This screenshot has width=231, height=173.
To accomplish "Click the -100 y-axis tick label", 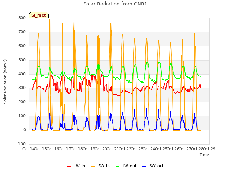I will pos(21,144).
